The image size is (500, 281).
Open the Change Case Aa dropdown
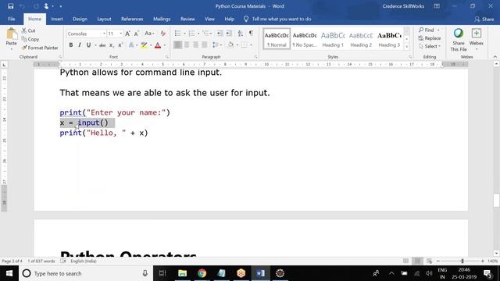[x=149, y=34]
